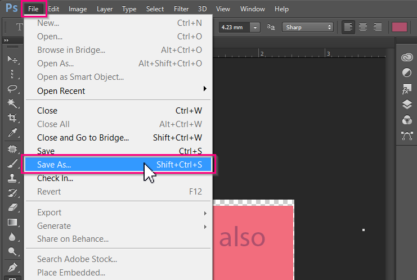Expand the collapsed tools panel arrows
417x280 pixels.
click(x=6, y=40)
